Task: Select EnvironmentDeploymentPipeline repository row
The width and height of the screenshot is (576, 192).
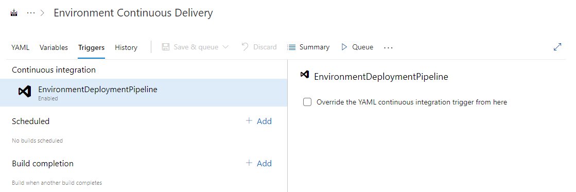Action: 144,93
